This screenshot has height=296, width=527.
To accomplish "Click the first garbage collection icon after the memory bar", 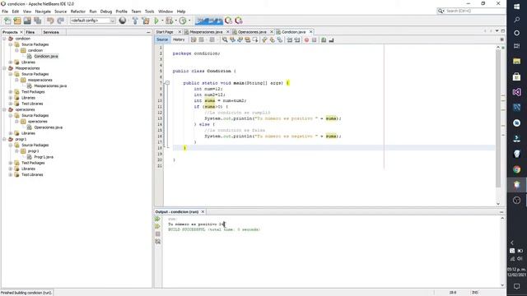I will 229,21.
